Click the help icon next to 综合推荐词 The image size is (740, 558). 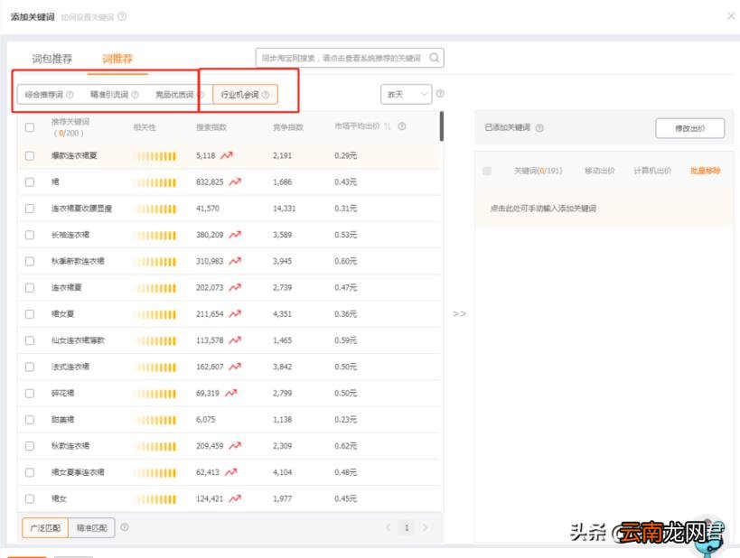pyautogui.click(x=70, y=94)
